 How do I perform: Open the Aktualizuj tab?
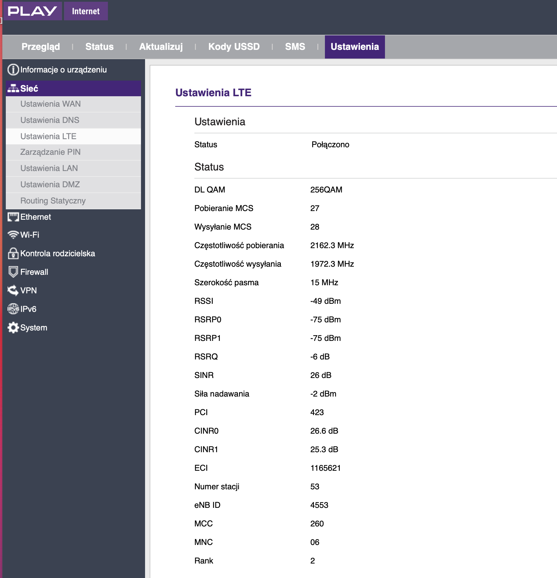coord(161,47)
